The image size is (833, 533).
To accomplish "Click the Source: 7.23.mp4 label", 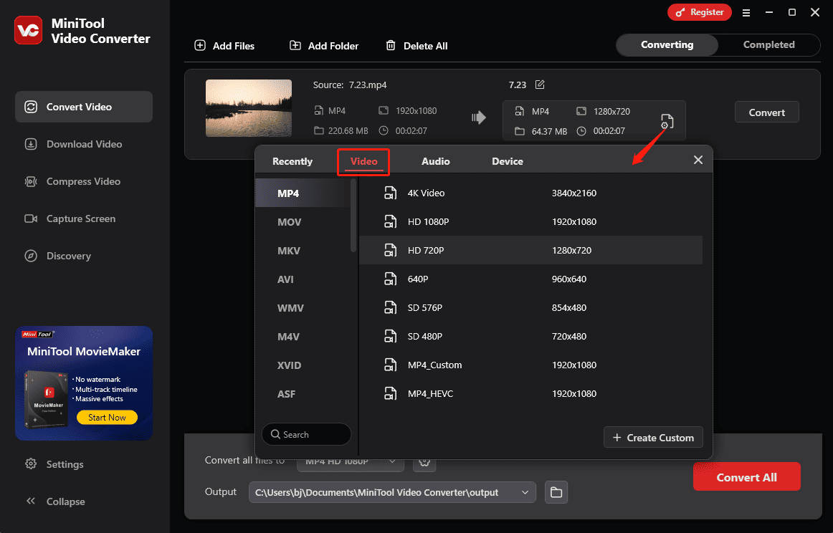I will tap(350, 85).
